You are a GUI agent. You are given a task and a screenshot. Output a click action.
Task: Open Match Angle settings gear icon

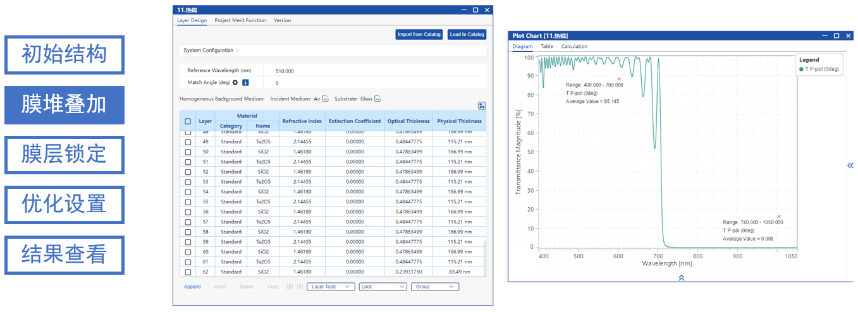coord(235,83)
